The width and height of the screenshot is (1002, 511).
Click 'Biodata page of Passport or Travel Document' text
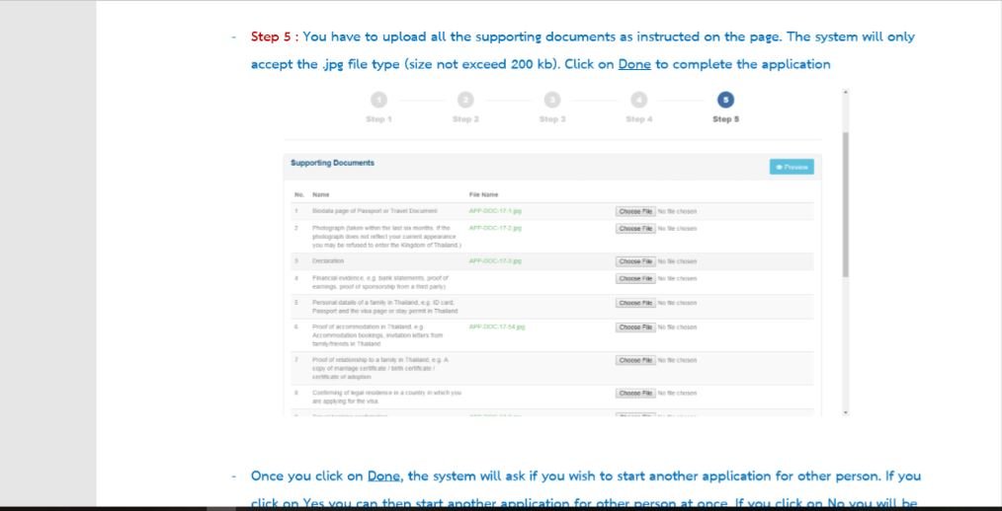375,211
